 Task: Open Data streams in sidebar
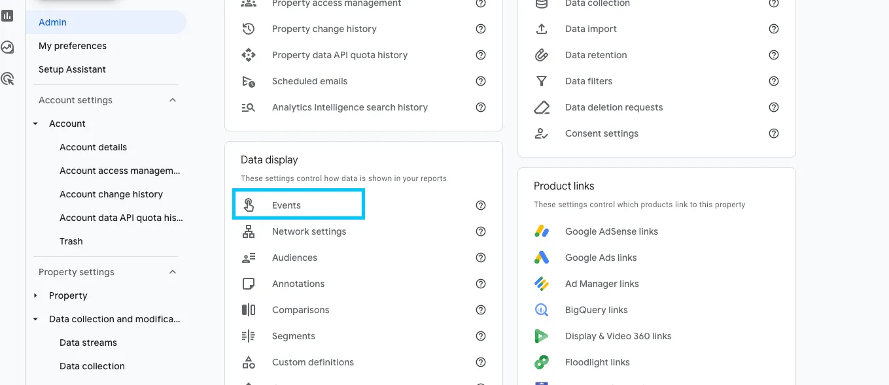coord(88,343)
